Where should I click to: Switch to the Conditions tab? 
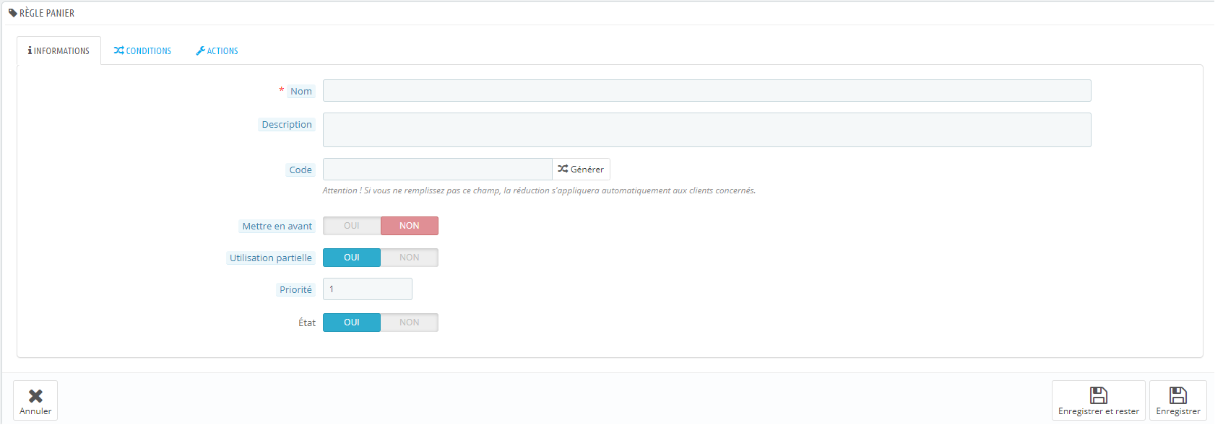tap(142, 51)
